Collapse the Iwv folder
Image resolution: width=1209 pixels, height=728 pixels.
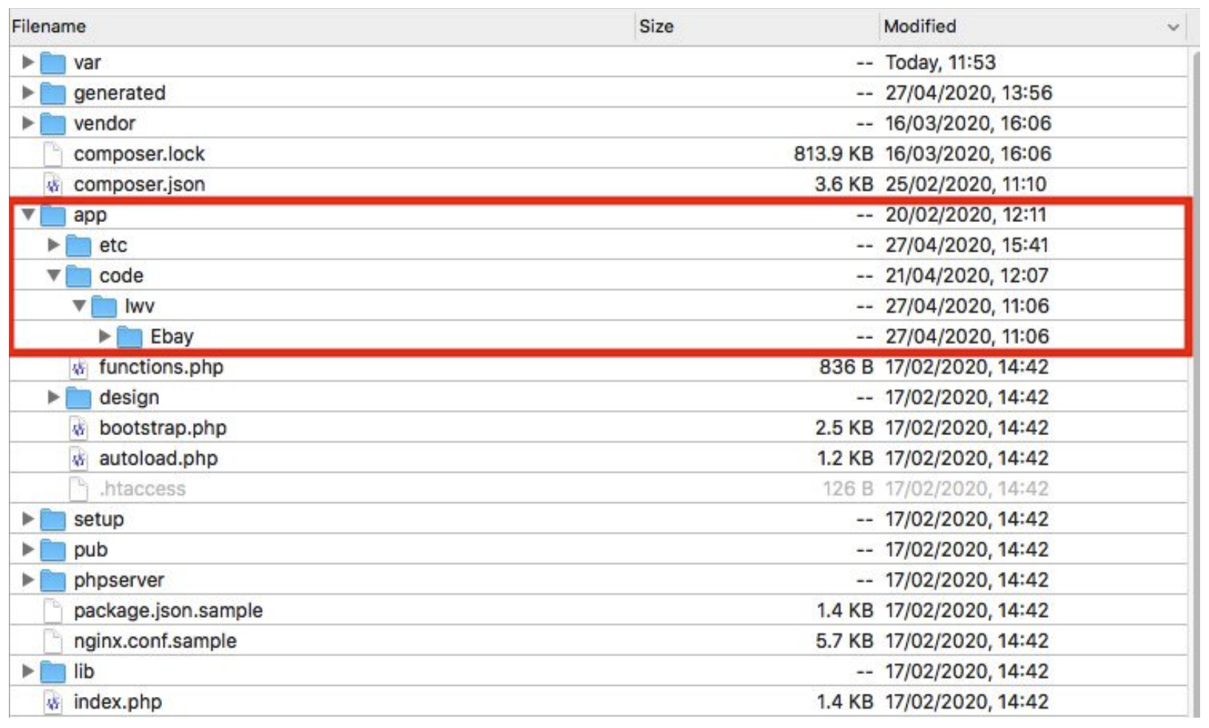[79, 306]
